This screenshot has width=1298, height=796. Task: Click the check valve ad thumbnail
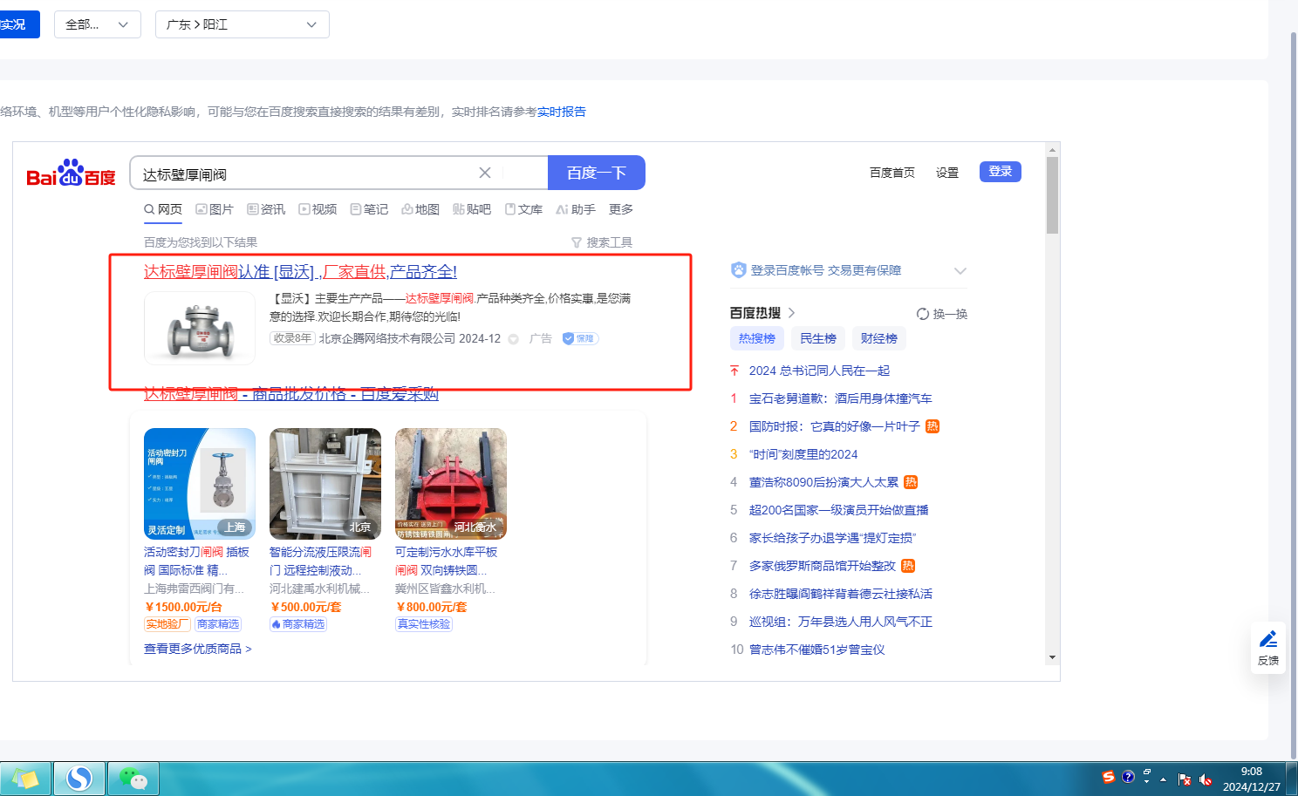pos(200,328)
